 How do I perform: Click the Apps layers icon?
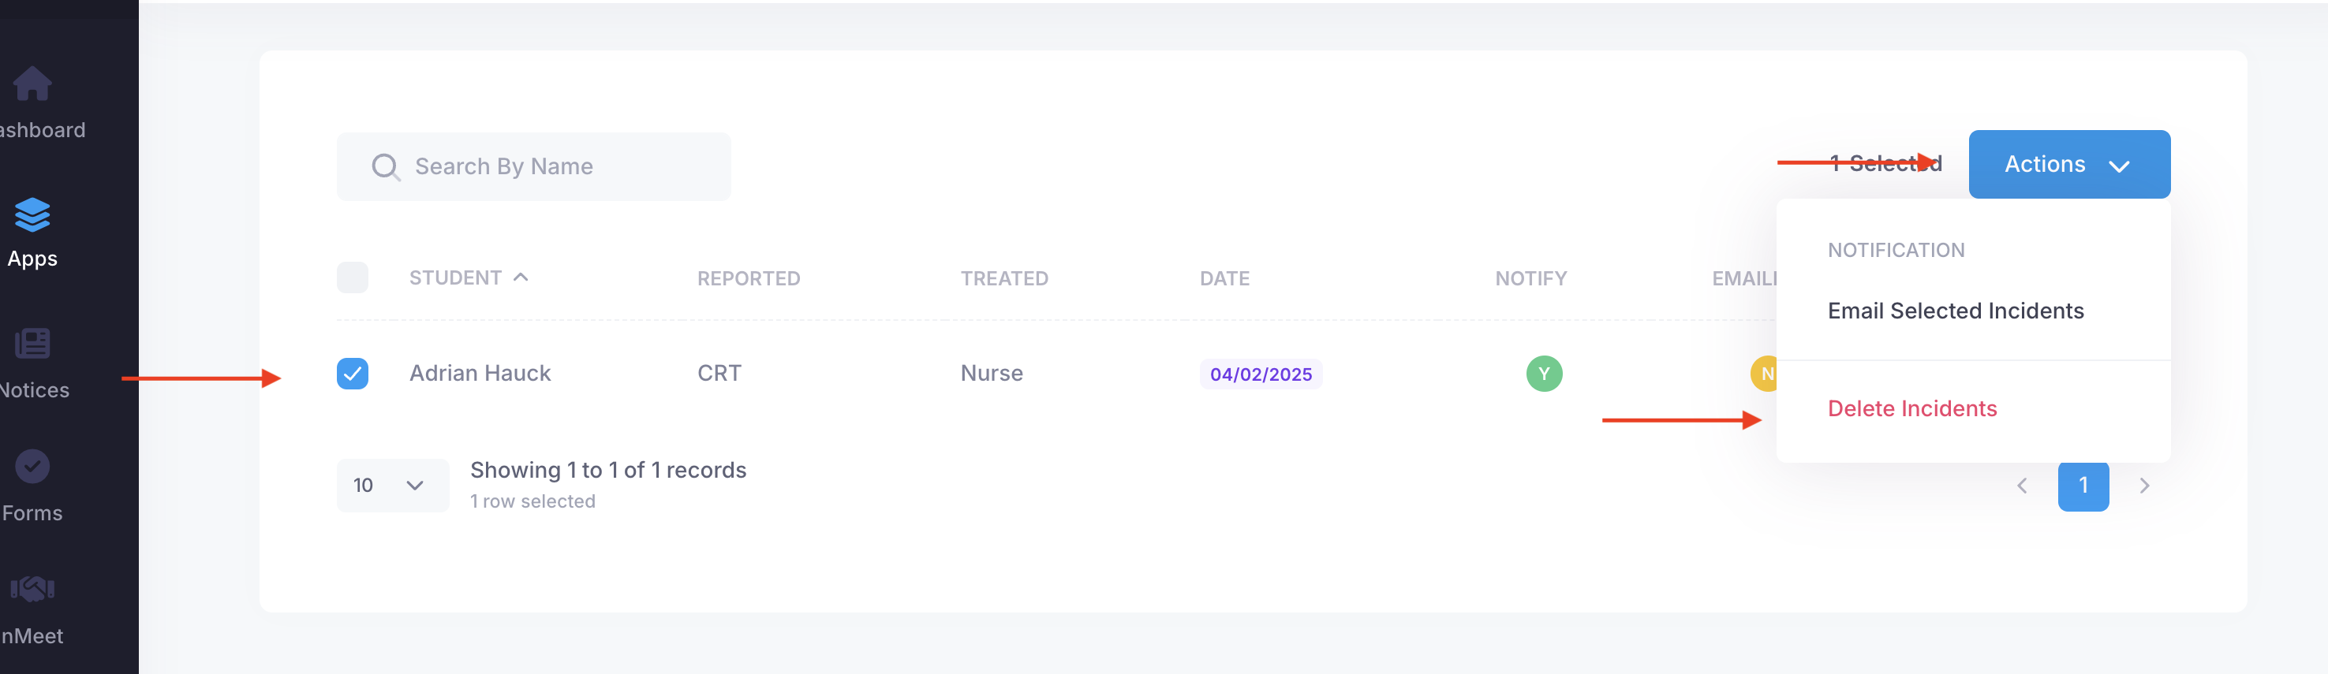click(x=32, y=215)
